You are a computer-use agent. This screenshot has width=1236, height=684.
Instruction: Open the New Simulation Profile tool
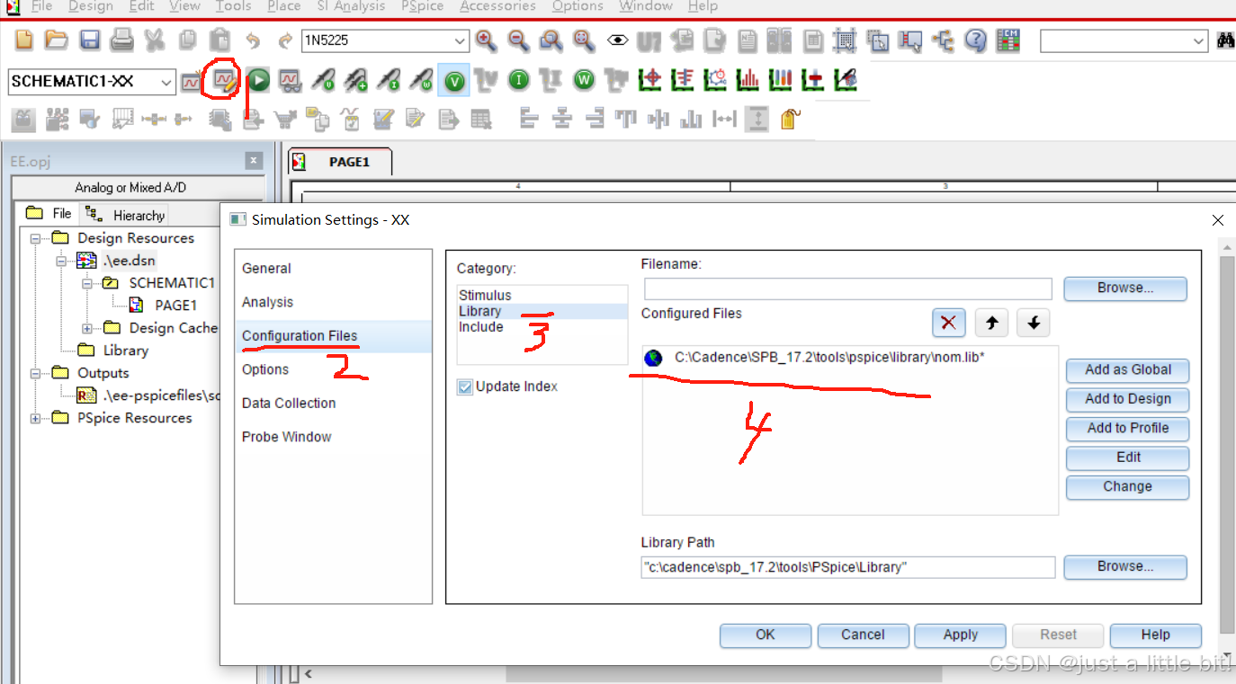click(x=191, y=80)
